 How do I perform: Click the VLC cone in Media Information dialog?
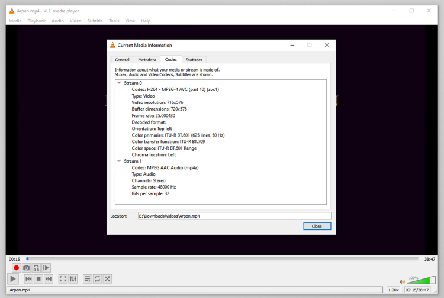click(x=112, y=45)
